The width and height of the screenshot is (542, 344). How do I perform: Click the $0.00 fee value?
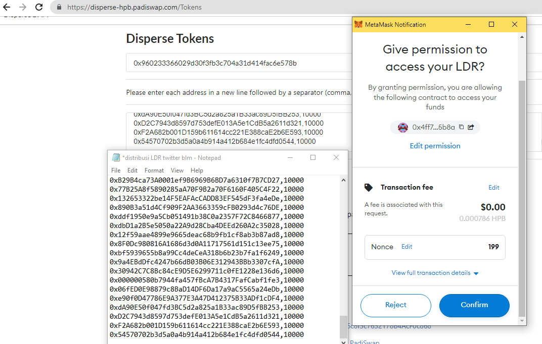pyautogui.click(x=493, y=207)
